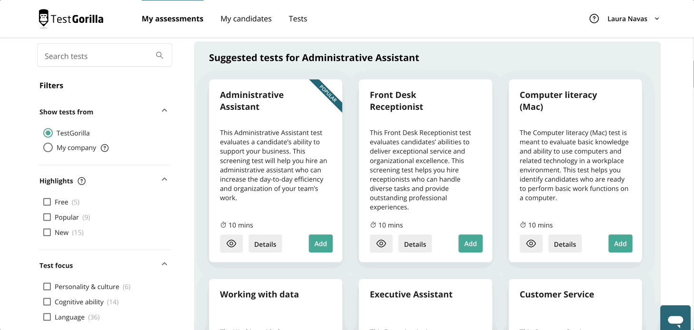Open the Laura Navas account dropdown
694x330 pixels.
(633, 19)
